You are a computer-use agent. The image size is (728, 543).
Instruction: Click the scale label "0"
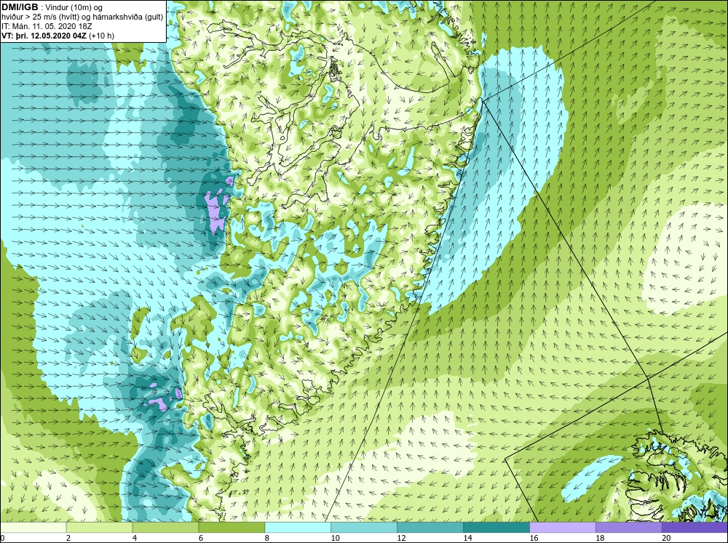(x=2, y=538)
